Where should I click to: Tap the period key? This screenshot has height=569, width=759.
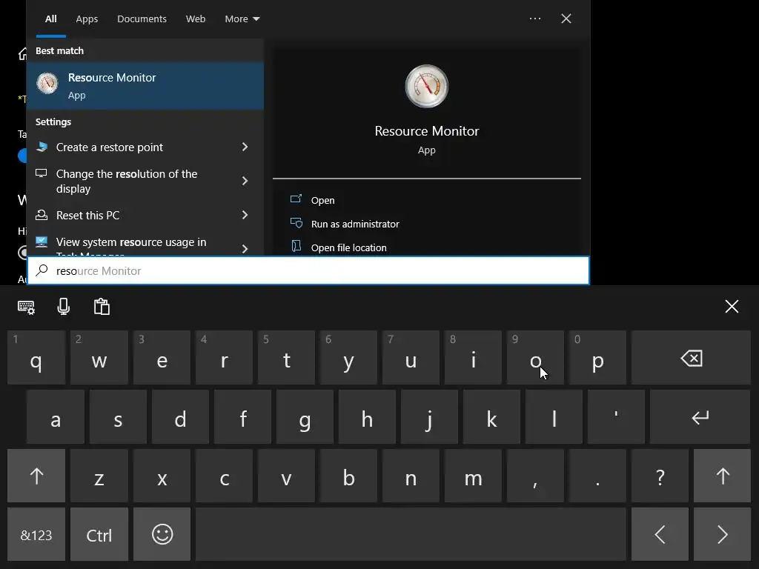coord(597,476)
